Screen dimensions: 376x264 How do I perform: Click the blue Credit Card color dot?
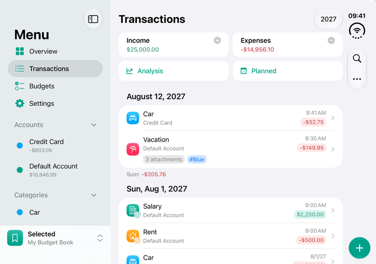pyautogui.click(x=20, y=145)
